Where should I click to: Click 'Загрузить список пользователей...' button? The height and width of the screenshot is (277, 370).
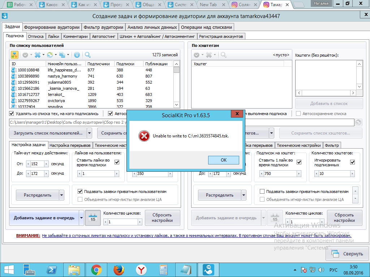48,133
